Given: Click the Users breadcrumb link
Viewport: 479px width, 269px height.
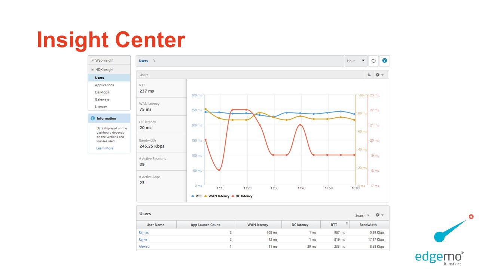Looking at the screenshot, I should click(x=143, y=61).
